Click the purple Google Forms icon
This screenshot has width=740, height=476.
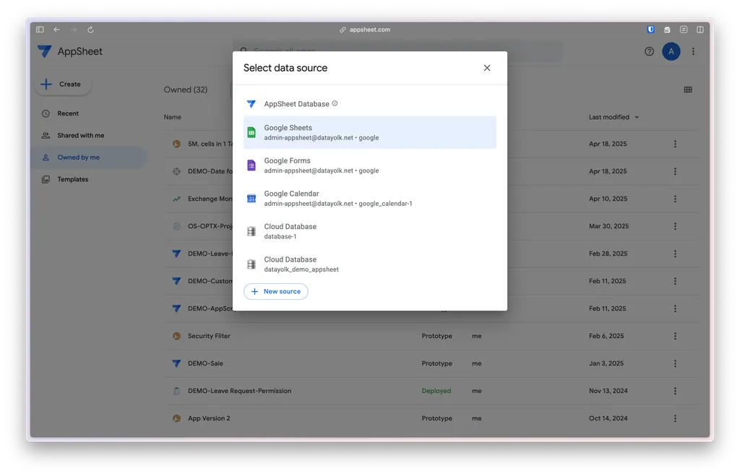click(x=251, y=165)
